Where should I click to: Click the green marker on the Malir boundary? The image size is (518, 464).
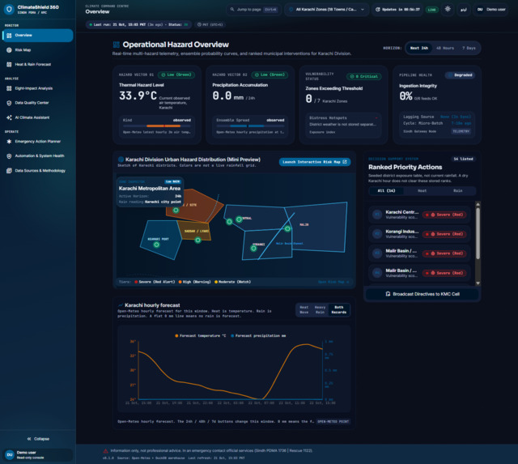click(x=287, y=228)
